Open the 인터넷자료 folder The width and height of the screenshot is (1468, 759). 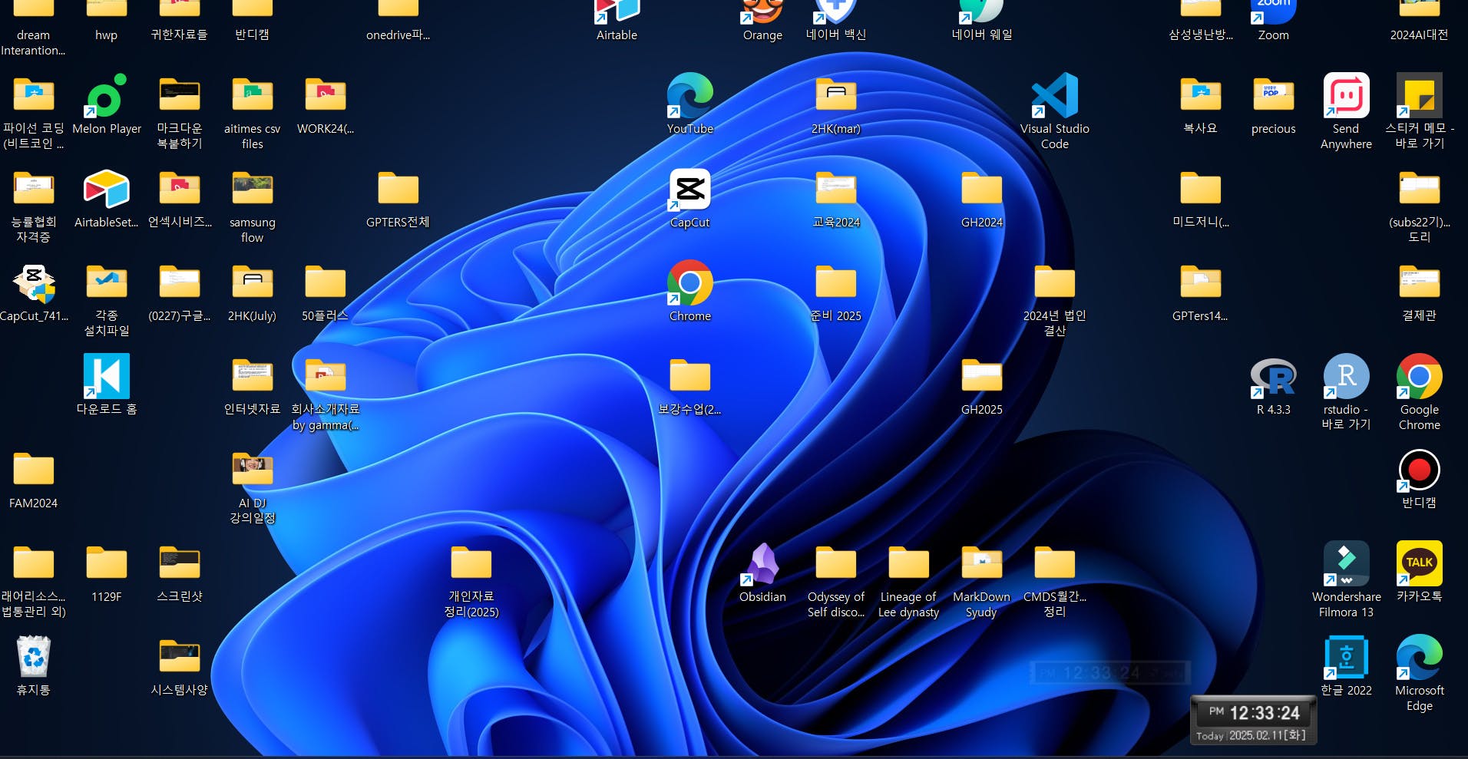point(252,377)
